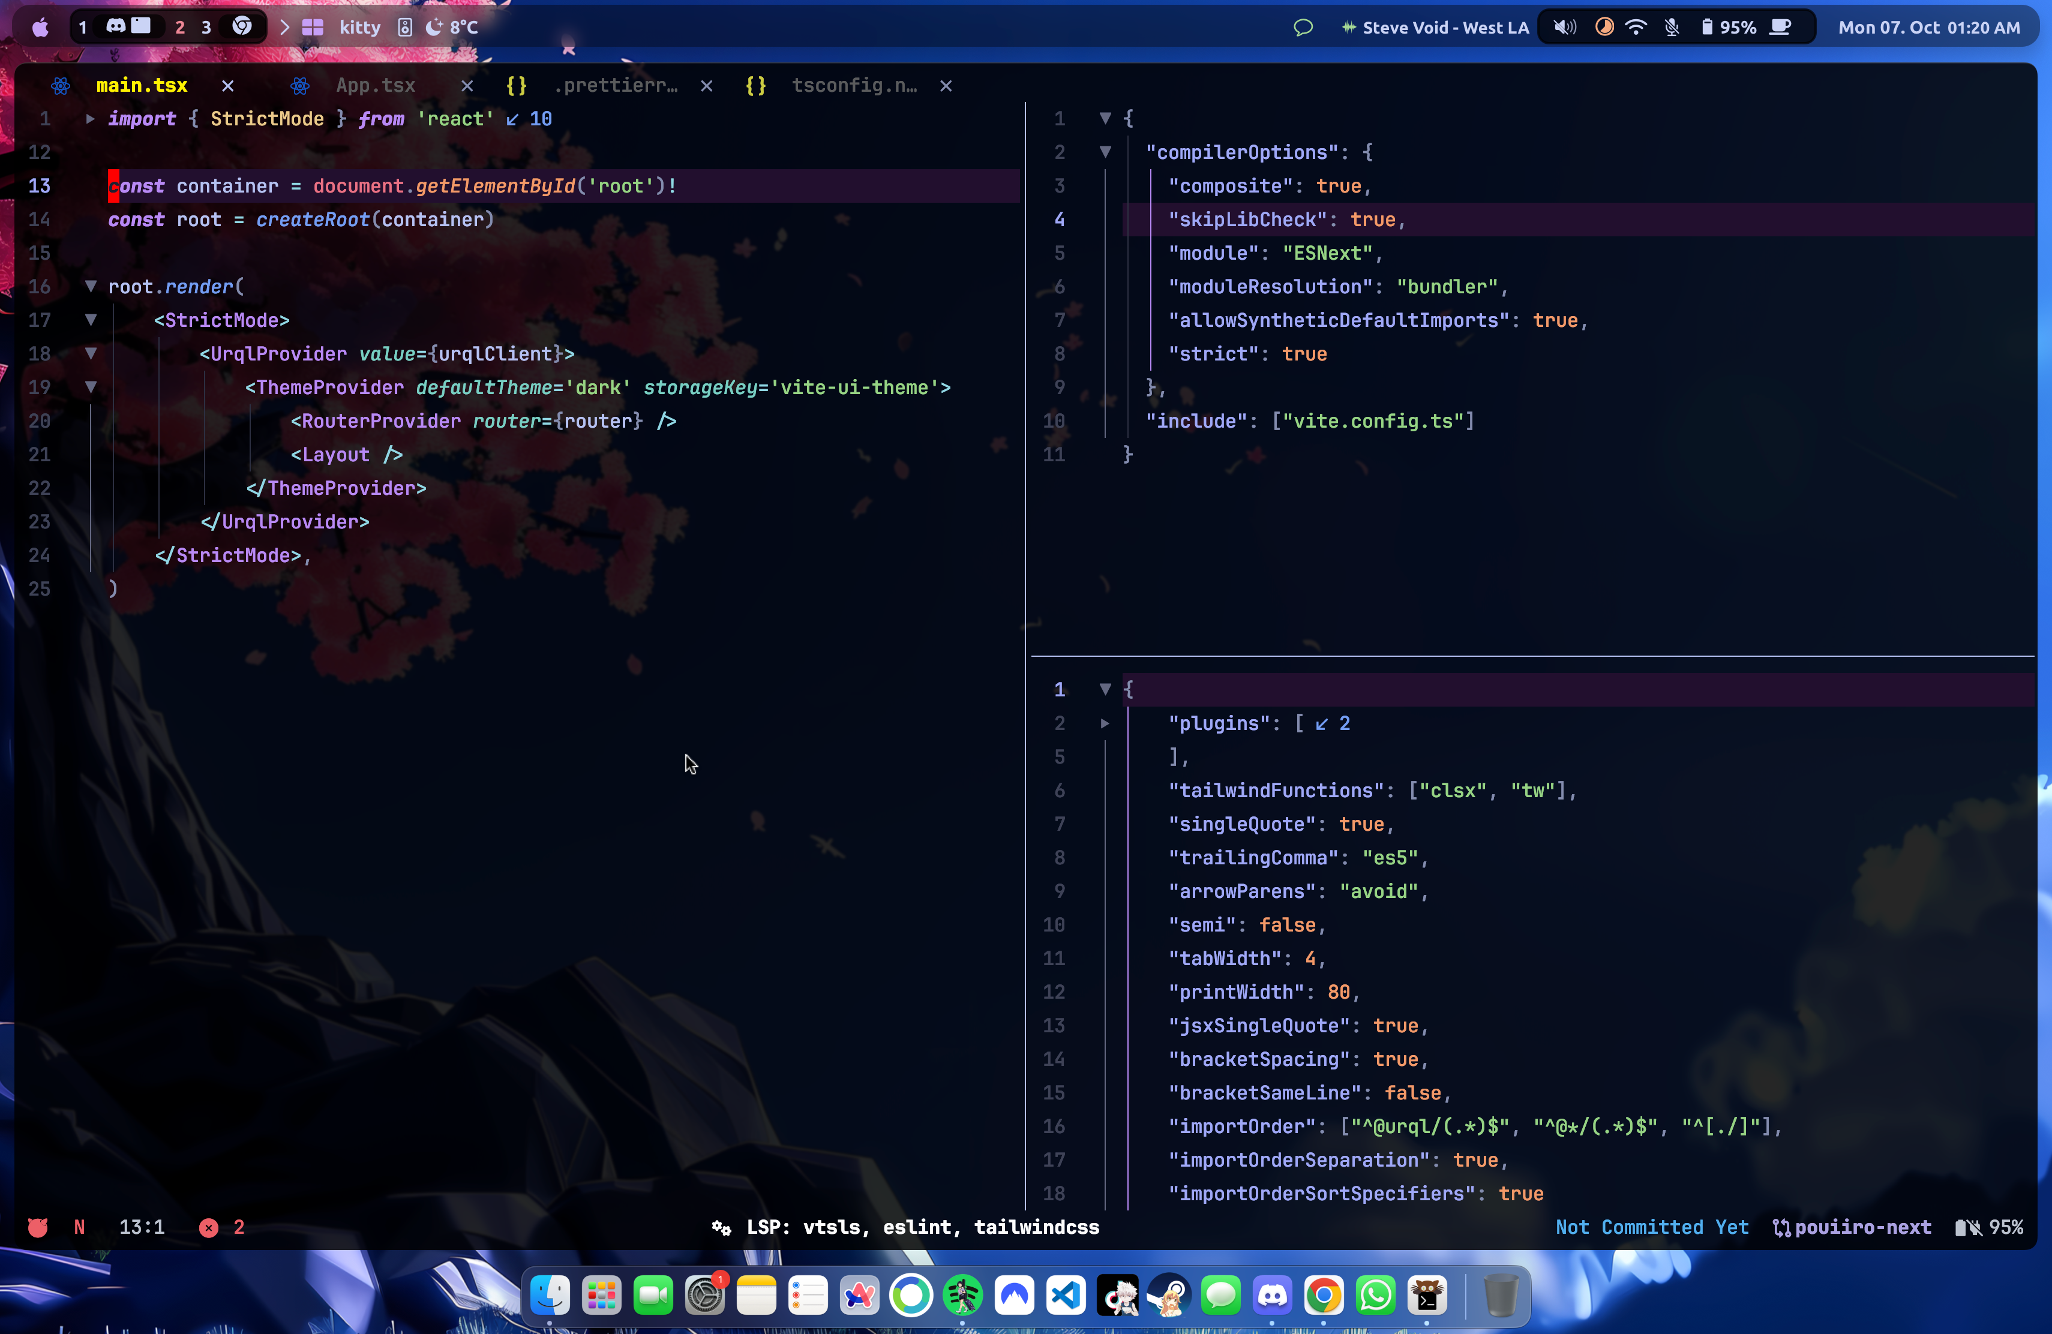Click the scroll position icon next to 95% in statusline
Viewport: 2052px width, 1334px height.
(x=1969, y=1227)
